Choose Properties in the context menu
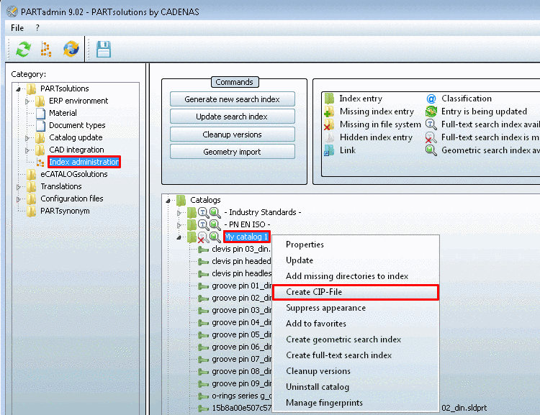This screenshot has width=540, height=415. click(356, 245)
